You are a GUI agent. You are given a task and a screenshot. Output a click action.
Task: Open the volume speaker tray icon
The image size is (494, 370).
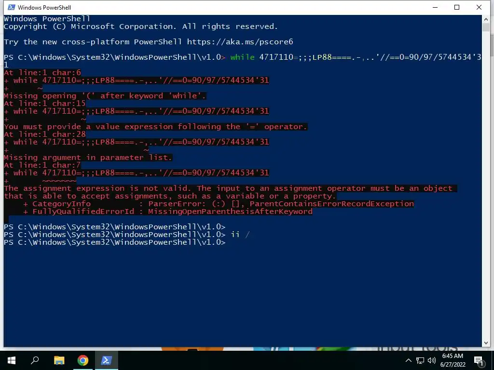point(432,360)
